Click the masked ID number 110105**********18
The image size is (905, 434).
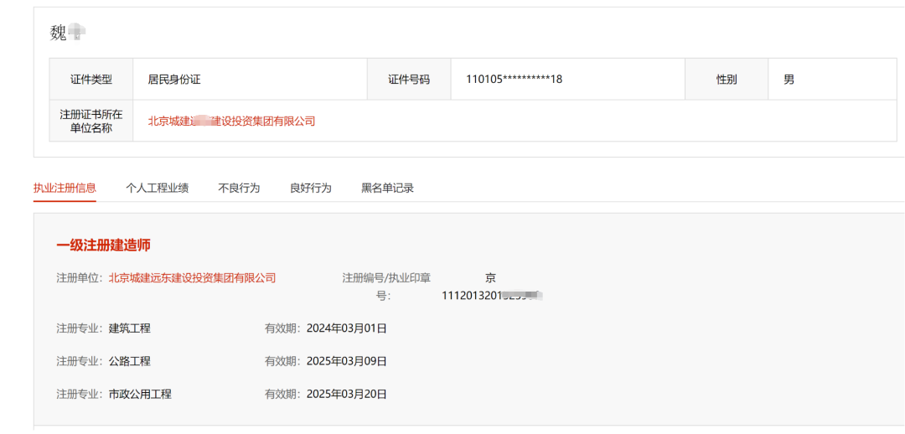[514, 80]
